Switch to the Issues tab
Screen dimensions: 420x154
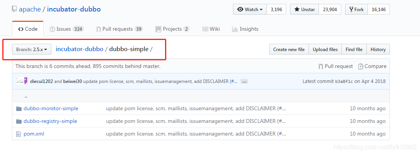click(67, 29)
